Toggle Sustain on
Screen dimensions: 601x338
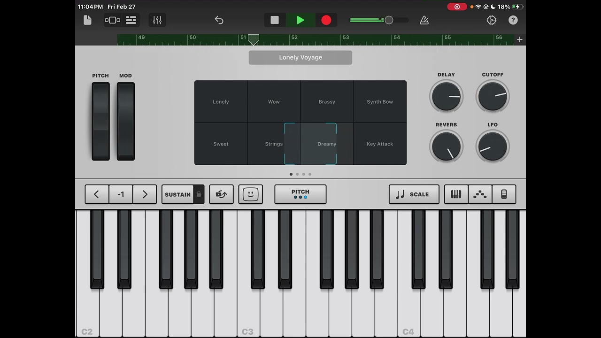(177, 194)
